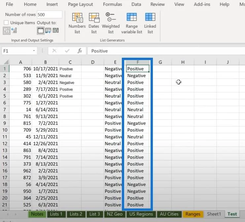This screenshot has height=222, width=245.
Task: Select the output to table range icon
Action: 48,31
